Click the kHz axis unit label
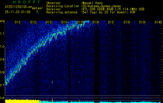This screenshot has height=103, width=163. pyautogui.click(x=2, y=21)
